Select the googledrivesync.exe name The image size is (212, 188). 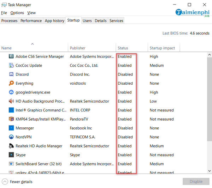33,92
